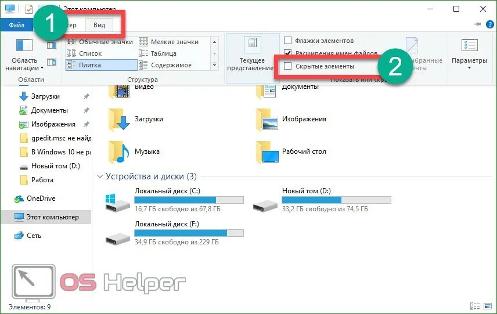The width and height of the screenshot is (497, 314).
Task: Select Сеть in navigation pane
Action: pos(28,236)
